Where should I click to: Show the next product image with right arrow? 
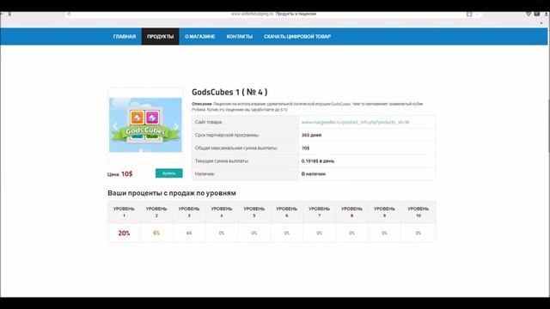pos(176,126)
